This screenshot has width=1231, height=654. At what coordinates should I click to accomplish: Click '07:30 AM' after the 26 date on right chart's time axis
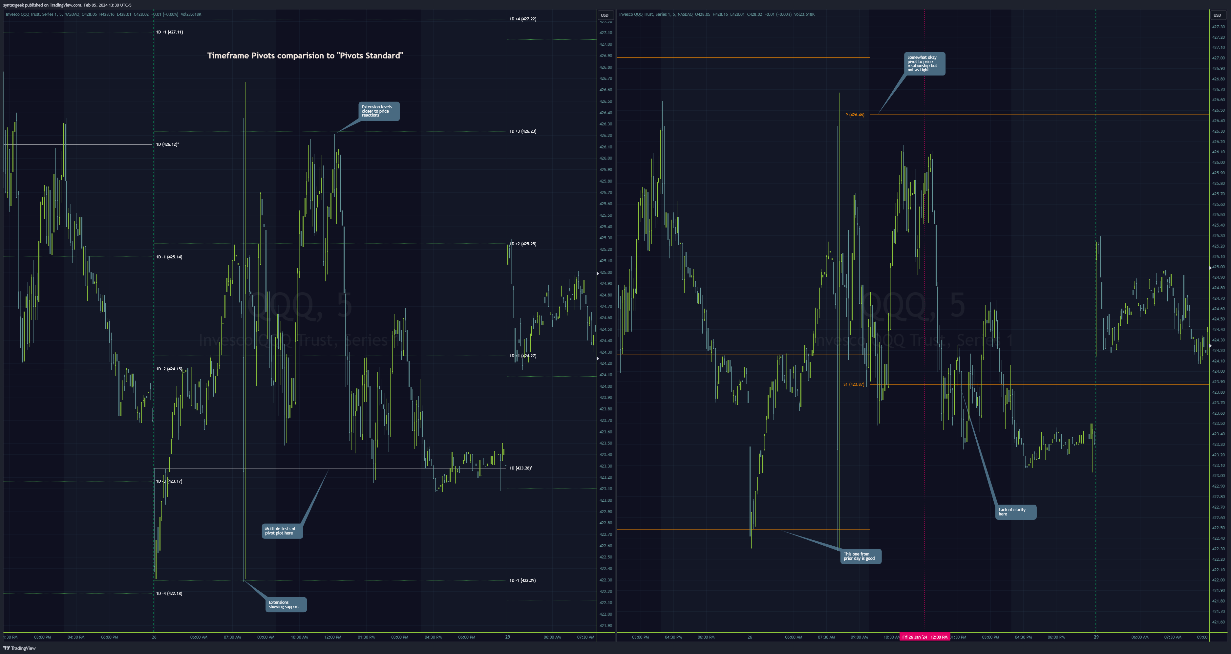826,637
